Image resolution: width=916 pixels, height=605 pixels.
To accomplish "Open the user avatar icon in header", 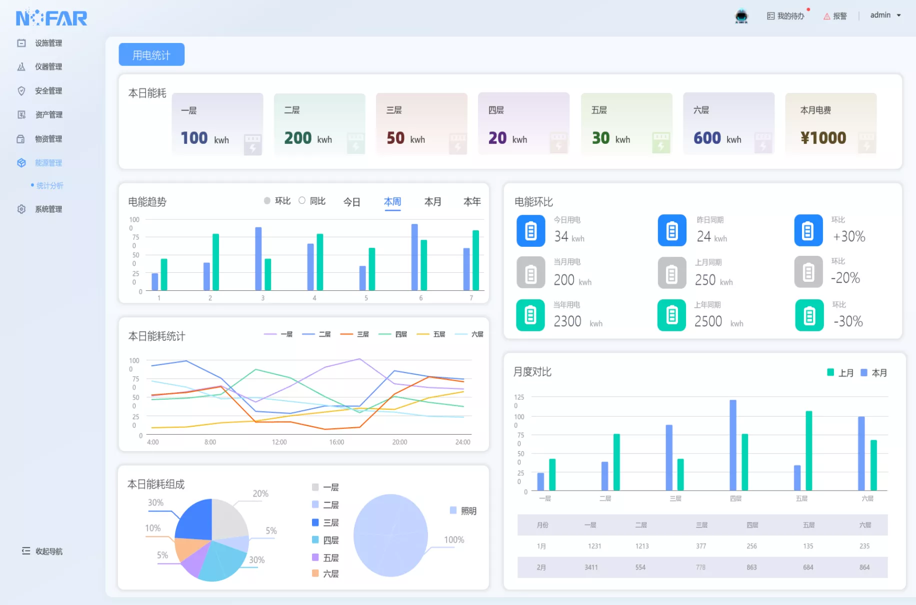I will click(741, 16).
